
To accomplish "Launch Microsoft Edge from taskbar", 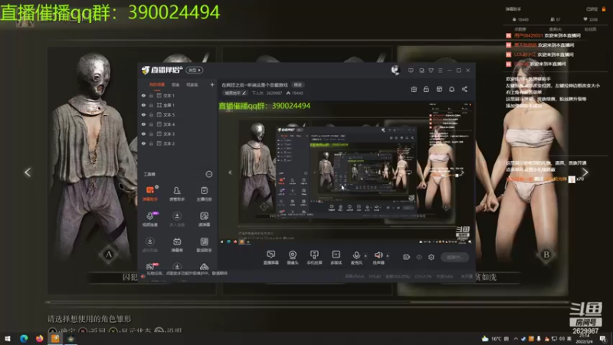I will [x=24, y=339].
